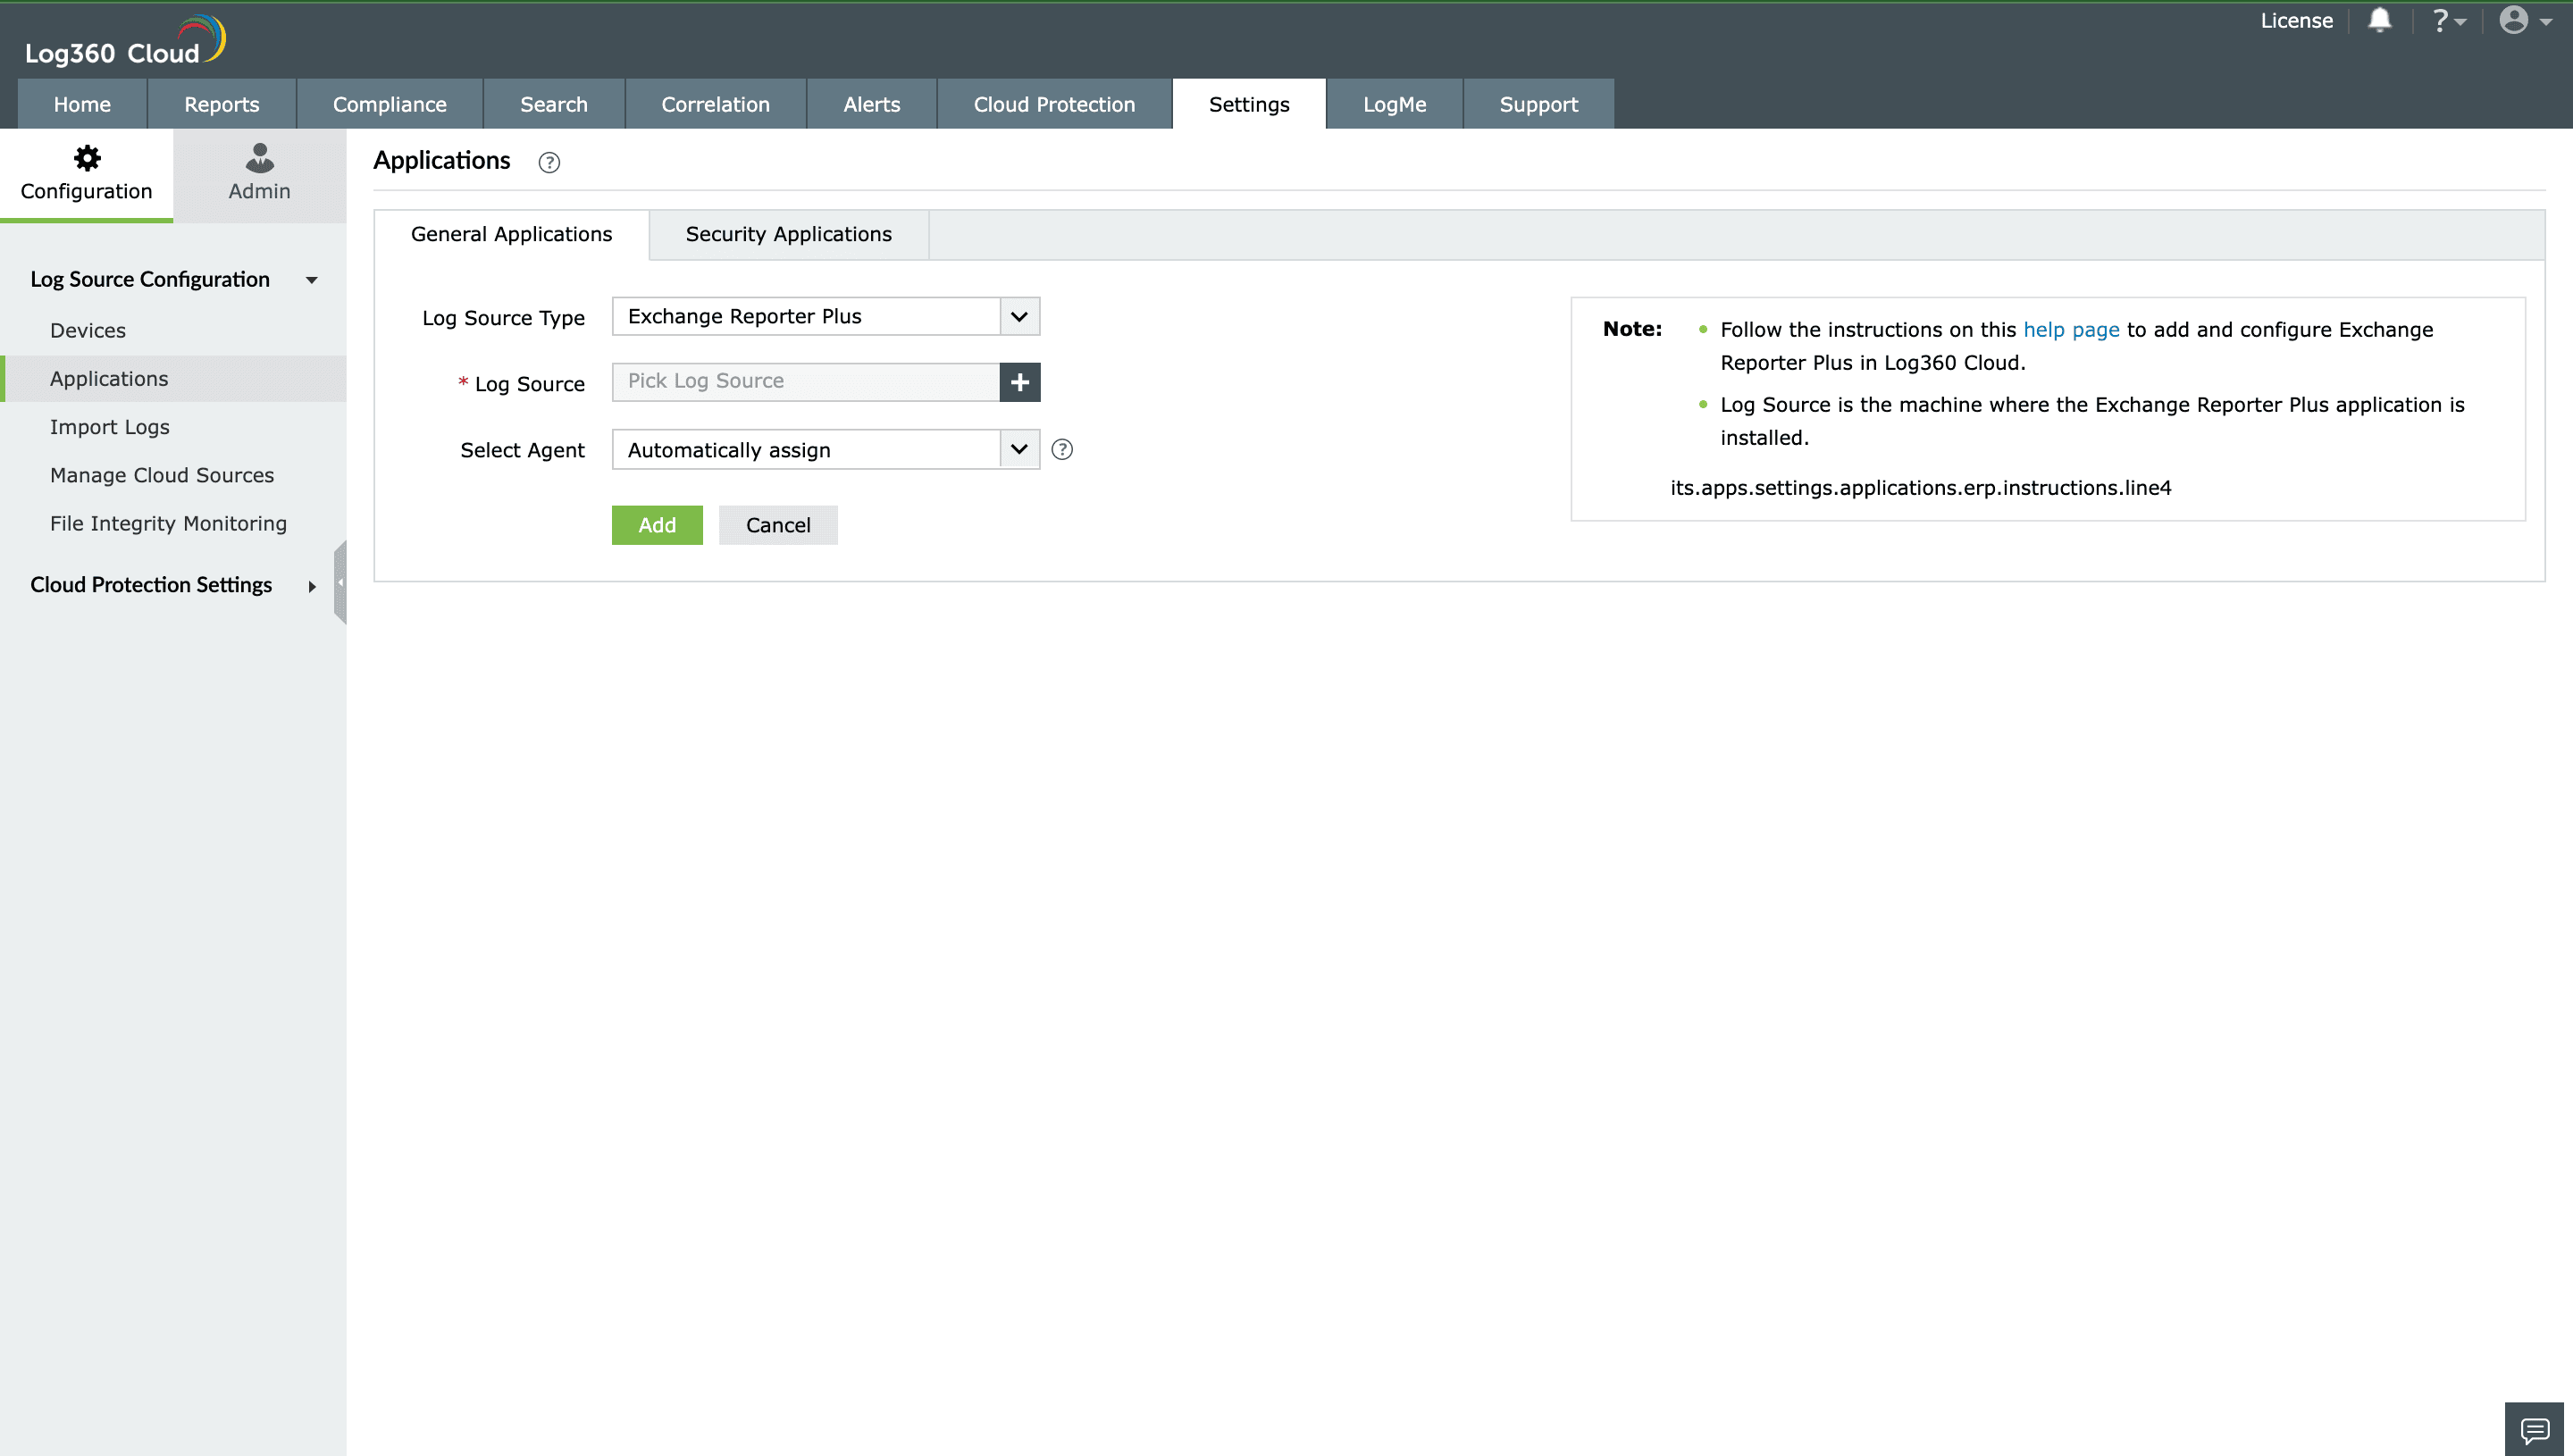Switch to Security Applications tab
Image resolution: width=2573 pixels, height=1456 pixels.
[x=788, y=234]
